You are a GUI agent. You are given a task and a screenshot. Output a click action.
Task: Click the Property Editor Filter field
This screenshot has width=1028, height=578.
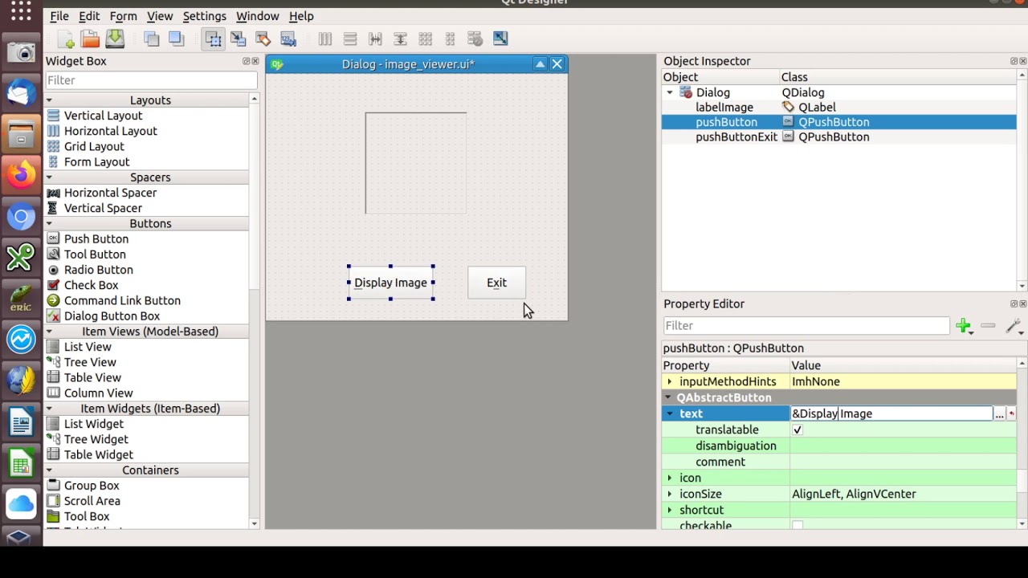pos(806,326)
